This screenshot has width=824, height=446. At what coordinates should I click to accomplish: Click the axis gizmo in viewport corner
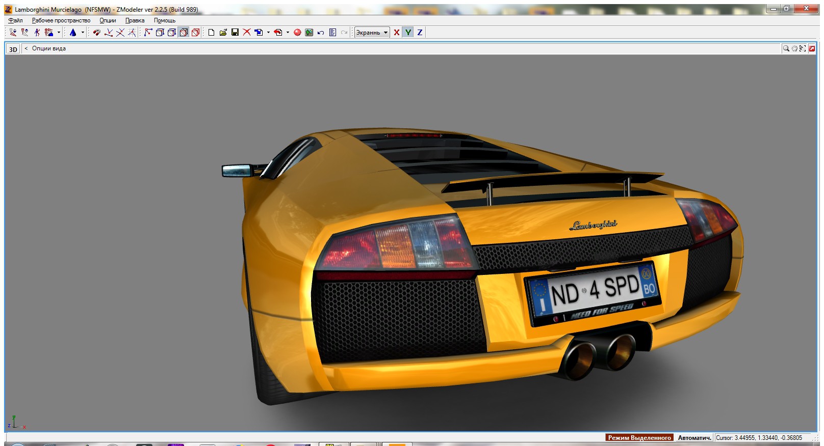(x=16, y=423)
